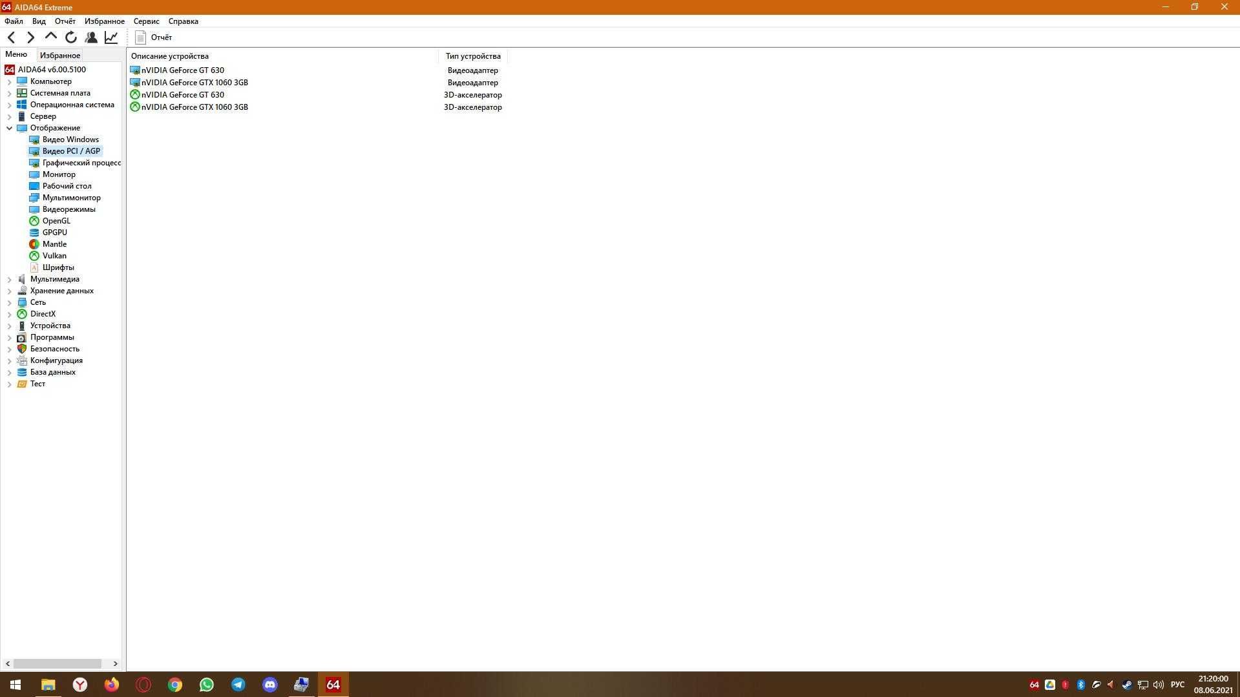The width and height of the screenshot is (1240, 697).
Task: Click the OpenGL icon in tree
Action: pos(34,221)
